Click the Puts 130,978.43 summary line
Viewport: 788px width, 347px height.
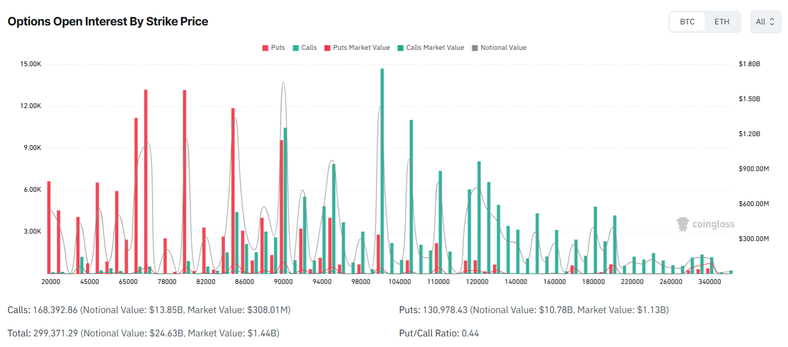coord(533,309)
